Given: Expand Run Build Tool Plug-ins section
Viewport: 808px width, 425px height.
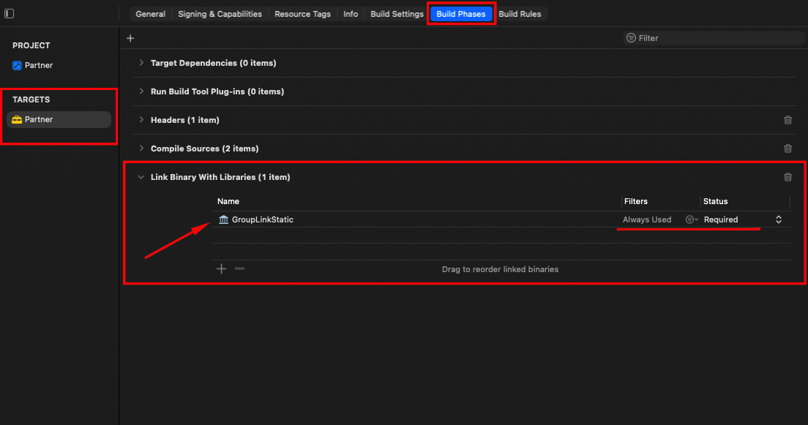Looking at the screenshot, I should coord(141,91).
